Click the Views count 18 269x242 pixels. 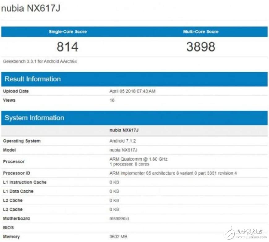click(112, 100)
